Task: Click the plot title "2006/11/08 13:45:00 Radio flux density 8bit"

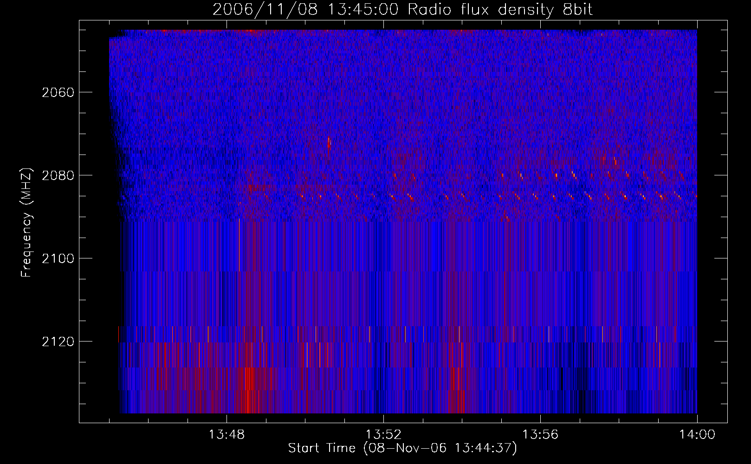Action: tap(403, 10)
